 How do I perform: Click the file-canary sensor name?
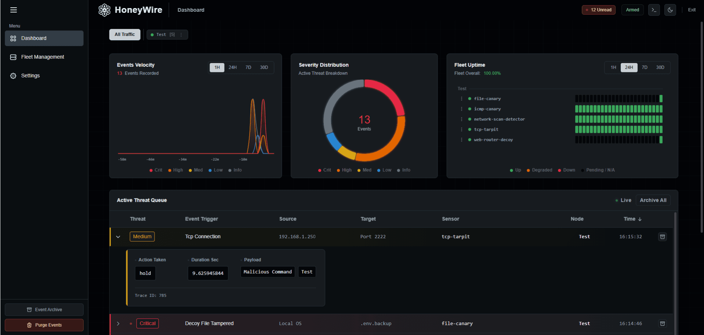tap(487, 99)
